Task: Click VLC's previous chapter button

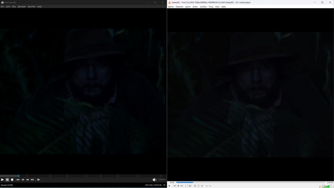Action: click(206, 186)
